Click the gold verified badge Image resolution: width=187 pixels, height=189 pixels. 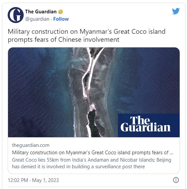click(x=60, y=12)
